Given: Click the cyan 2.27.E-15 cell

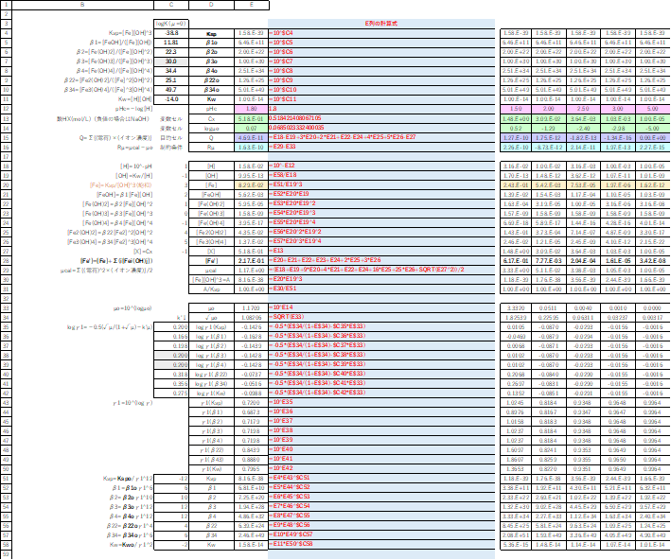Looking at the screenshot, I should pos(652,148).
